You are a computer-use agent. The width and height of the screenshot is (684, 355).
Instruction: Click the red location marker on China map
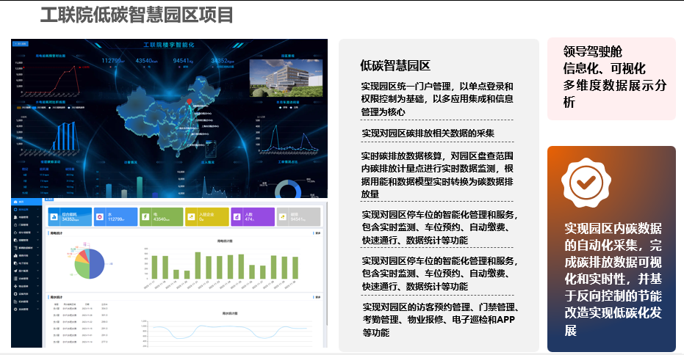pos(190,101)
